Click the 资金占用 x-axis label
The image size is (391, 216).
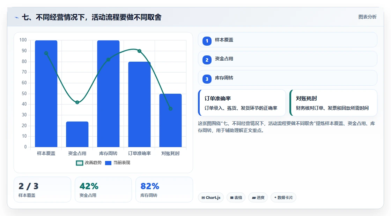tap(77, 154)
